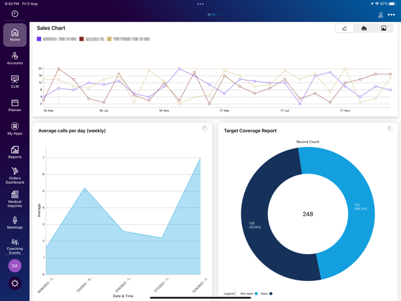Viewport: 401px width, 301px height.
Task: Open the history clock icon
Action: point(15,14)
